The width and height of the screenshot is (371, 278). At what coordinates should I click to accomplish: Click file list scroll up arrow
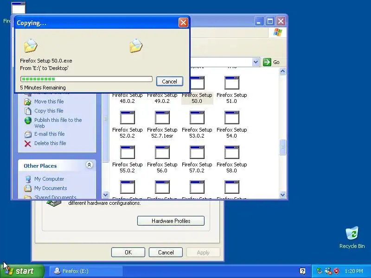click(282, 71)
